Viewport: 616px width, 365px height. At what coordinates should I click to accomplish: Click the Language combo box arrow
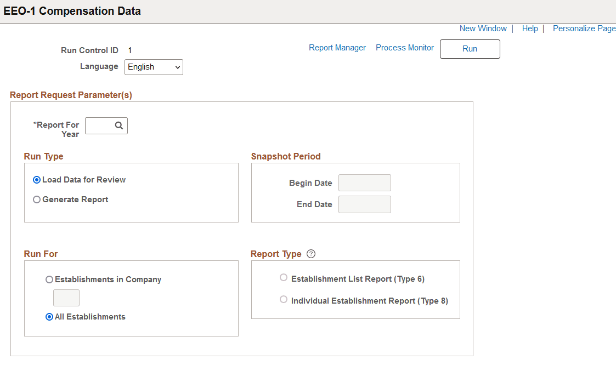click(177, 67)
